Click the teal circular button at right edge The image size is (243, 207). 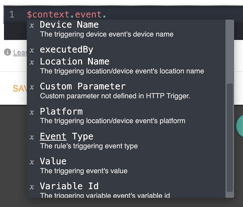240,126
